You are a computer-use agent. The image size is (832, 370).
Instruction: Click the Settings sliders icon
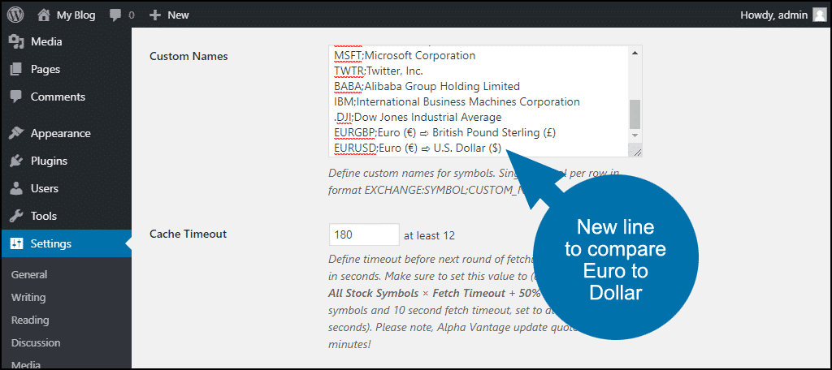click(x=16, y=244)
